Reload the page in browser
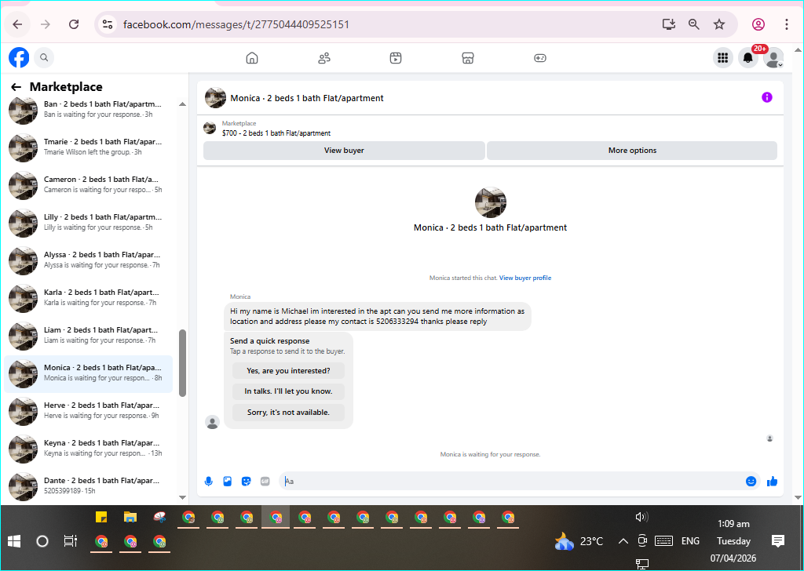This screenshot has width=804, height=571. pyautogui.click(x=74, y=24)
